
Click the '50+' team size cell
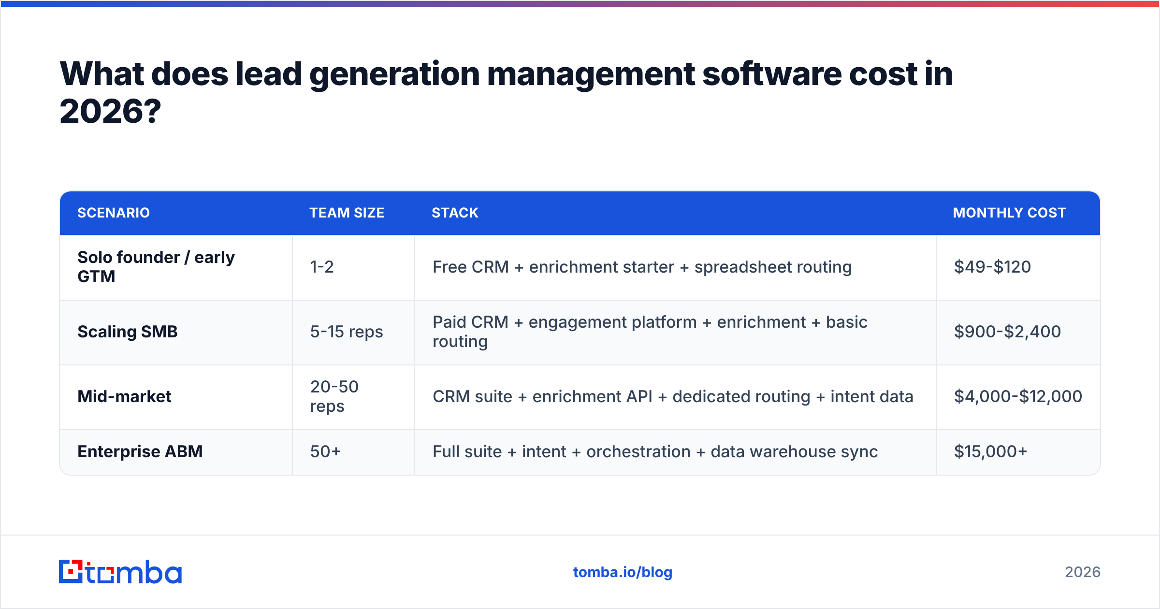point(353,452)
